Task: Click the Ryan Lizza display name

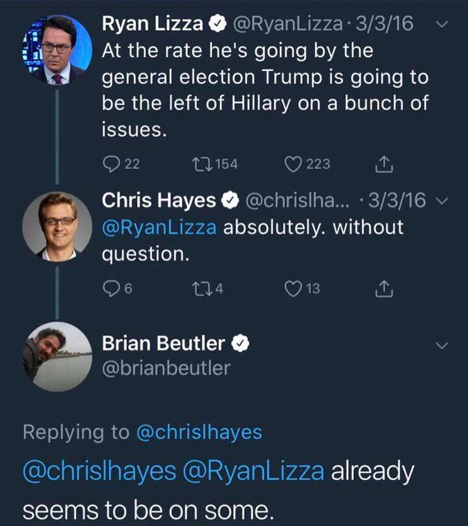Action: pyautogui.click(x=151, y=24)
